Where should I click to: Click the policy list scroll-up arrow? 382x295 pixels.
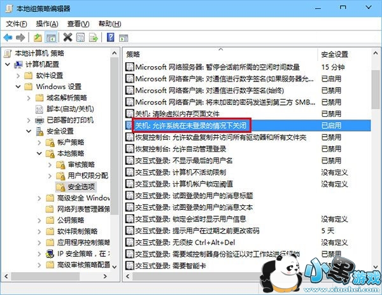tap(375, 53)
